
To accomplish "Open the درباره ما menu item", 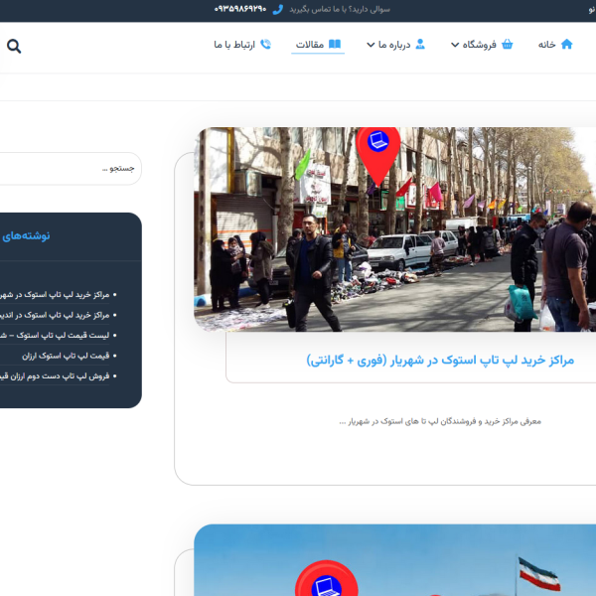I will (x=395, y=45).
